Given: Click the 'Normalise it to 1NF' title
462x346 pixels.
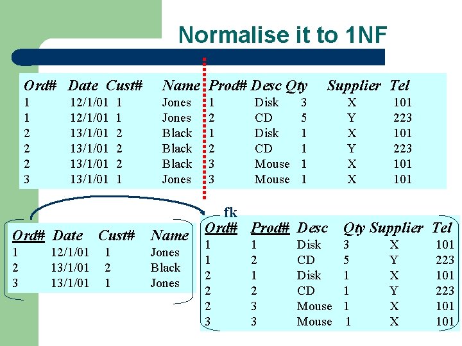Looking at the screenshot, I should click(x=282, y=35).
